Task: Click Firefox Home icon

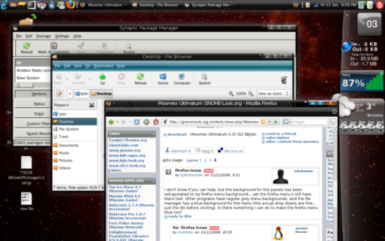Action: click(x=156, y=122)
